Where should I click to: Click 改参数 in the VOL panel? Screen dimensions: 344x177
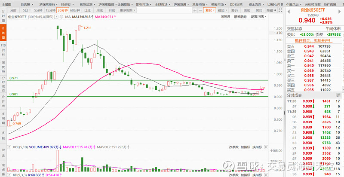pyautogui.click(x=233, y=147)
